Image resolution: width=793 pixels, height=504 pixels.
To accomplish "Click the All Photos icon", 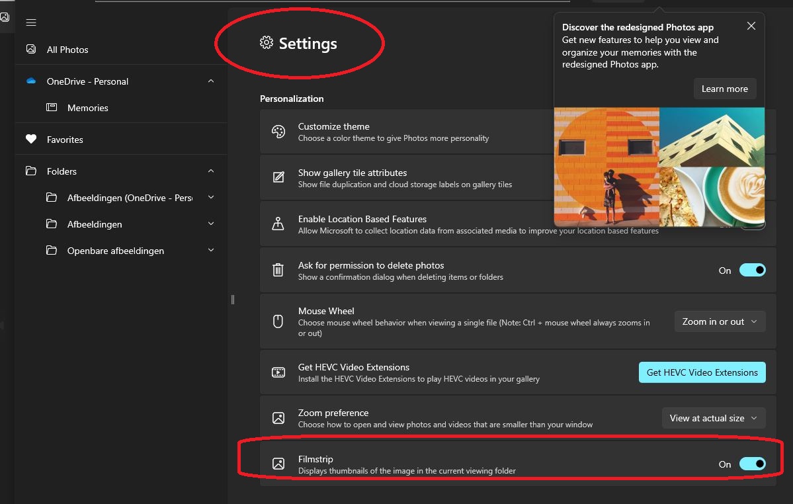I will click(30, 49).
